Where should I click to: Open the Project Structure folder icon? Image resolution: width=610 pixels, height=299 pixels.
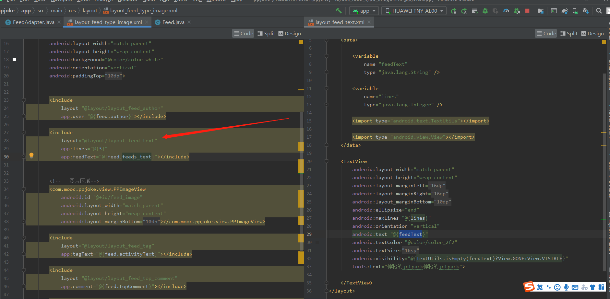point(541,11)
